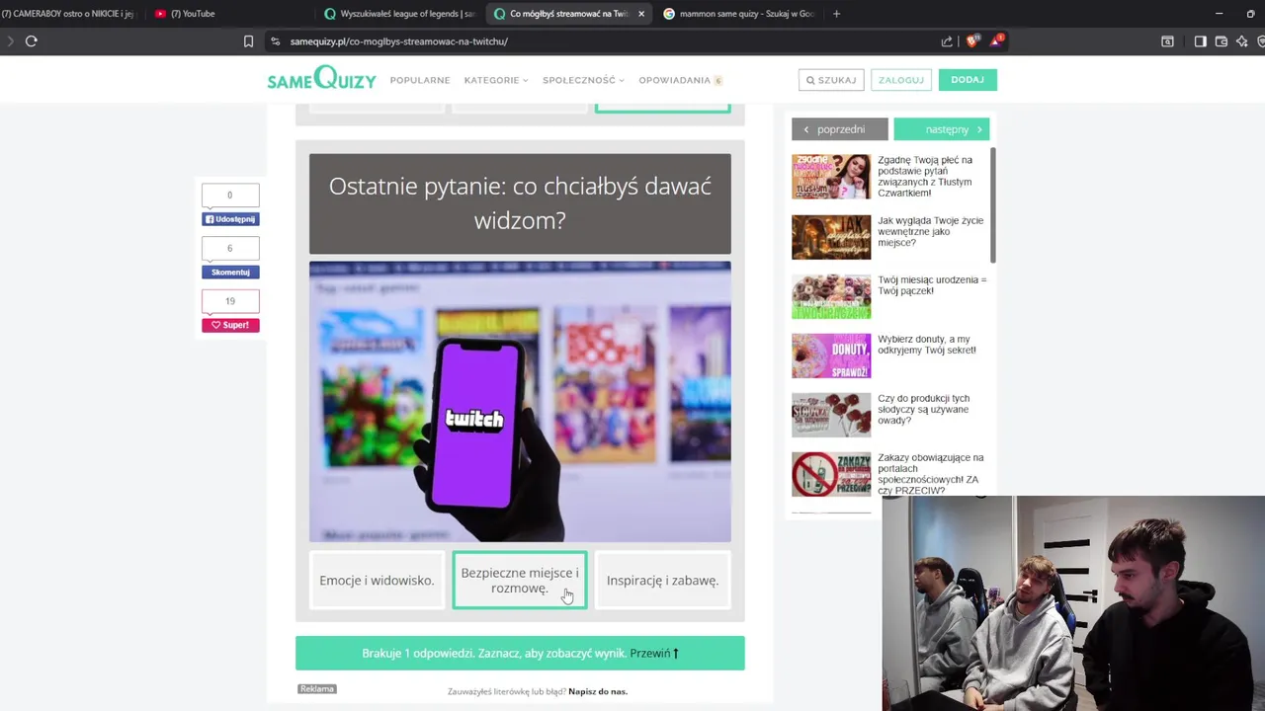The height and width of the screenshot is (711, 1265).
Task: Open the 'Zgadnę Twoją płeć' Tłusty Czwartek quiz link
Action: coord(925,176)
